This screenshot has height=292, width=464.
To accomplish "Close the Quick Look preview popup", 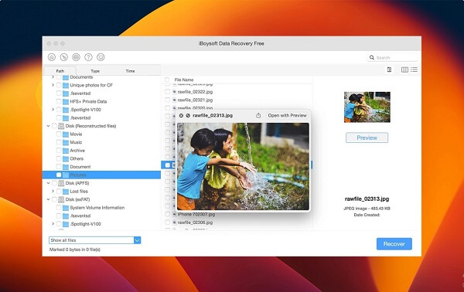I will 181,116.
